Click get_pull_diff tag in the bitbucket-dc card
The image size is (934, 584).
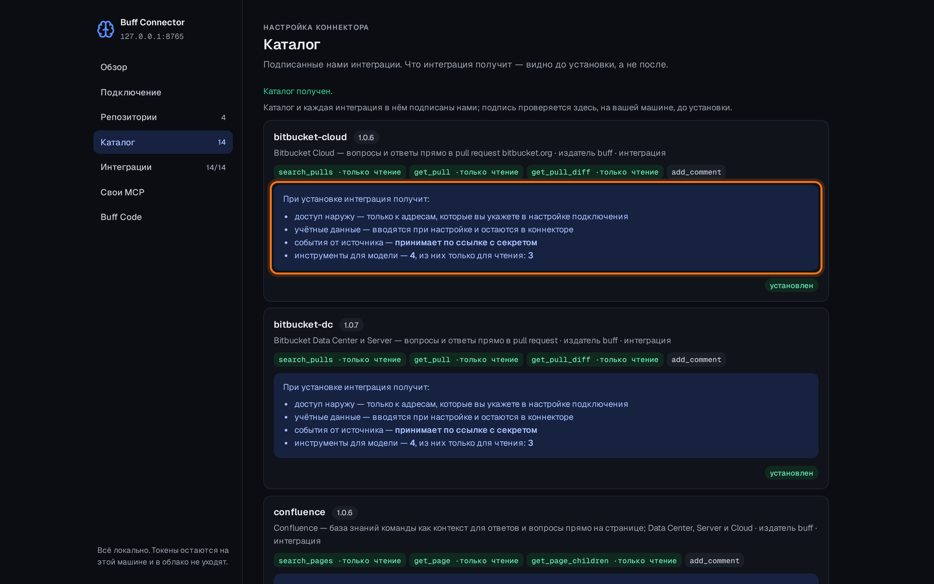594,359
